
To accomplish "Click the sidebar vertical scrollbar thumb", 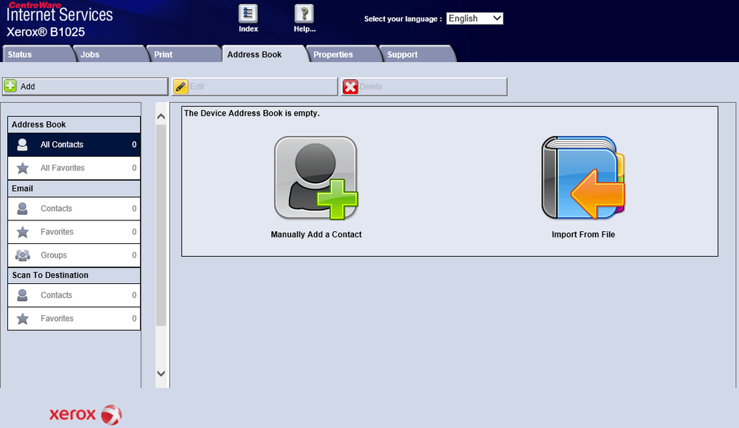I will coord(161,225).
